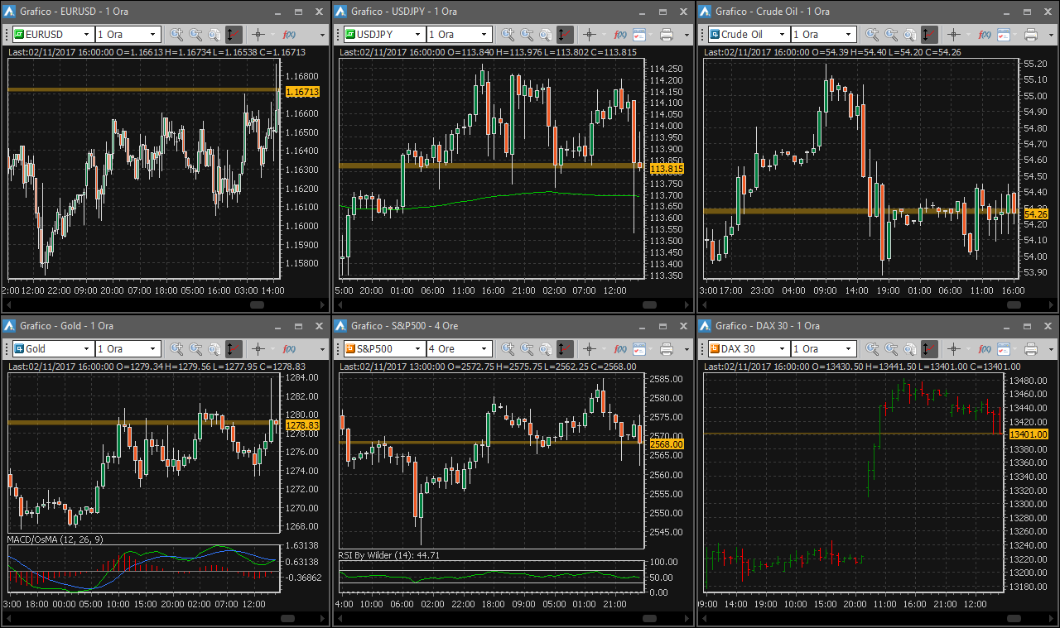The width and height of the screenshot is (1060, 628).
Task: Zoom in on the DAX 30 chart
Action: 872,349
